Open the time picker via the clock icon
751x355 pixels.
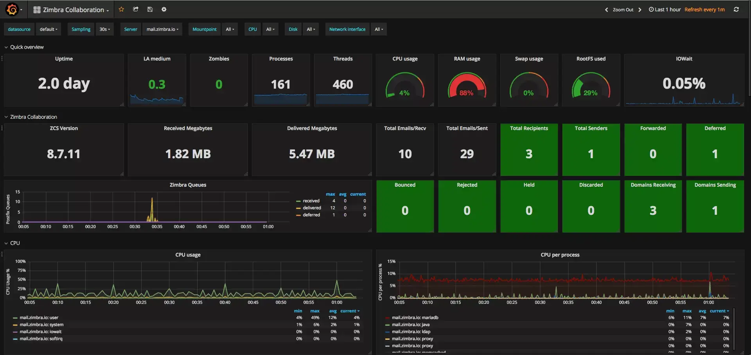(x=650, y=9)
